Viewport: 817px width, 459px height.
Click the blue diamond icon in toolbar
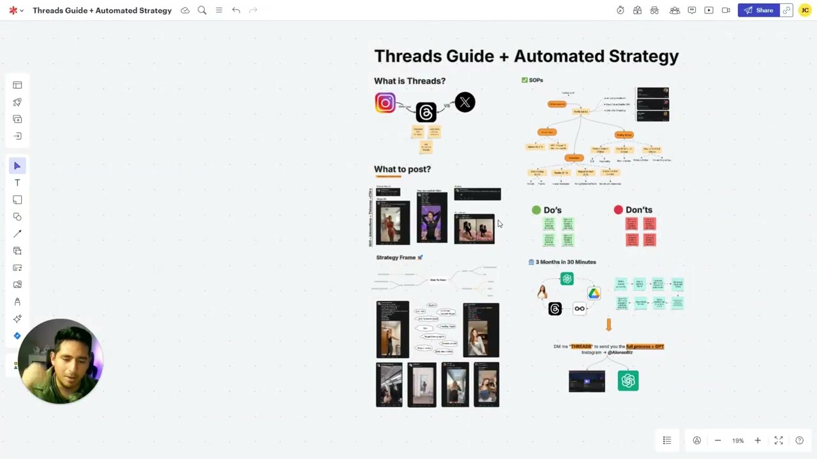(17, 336)
